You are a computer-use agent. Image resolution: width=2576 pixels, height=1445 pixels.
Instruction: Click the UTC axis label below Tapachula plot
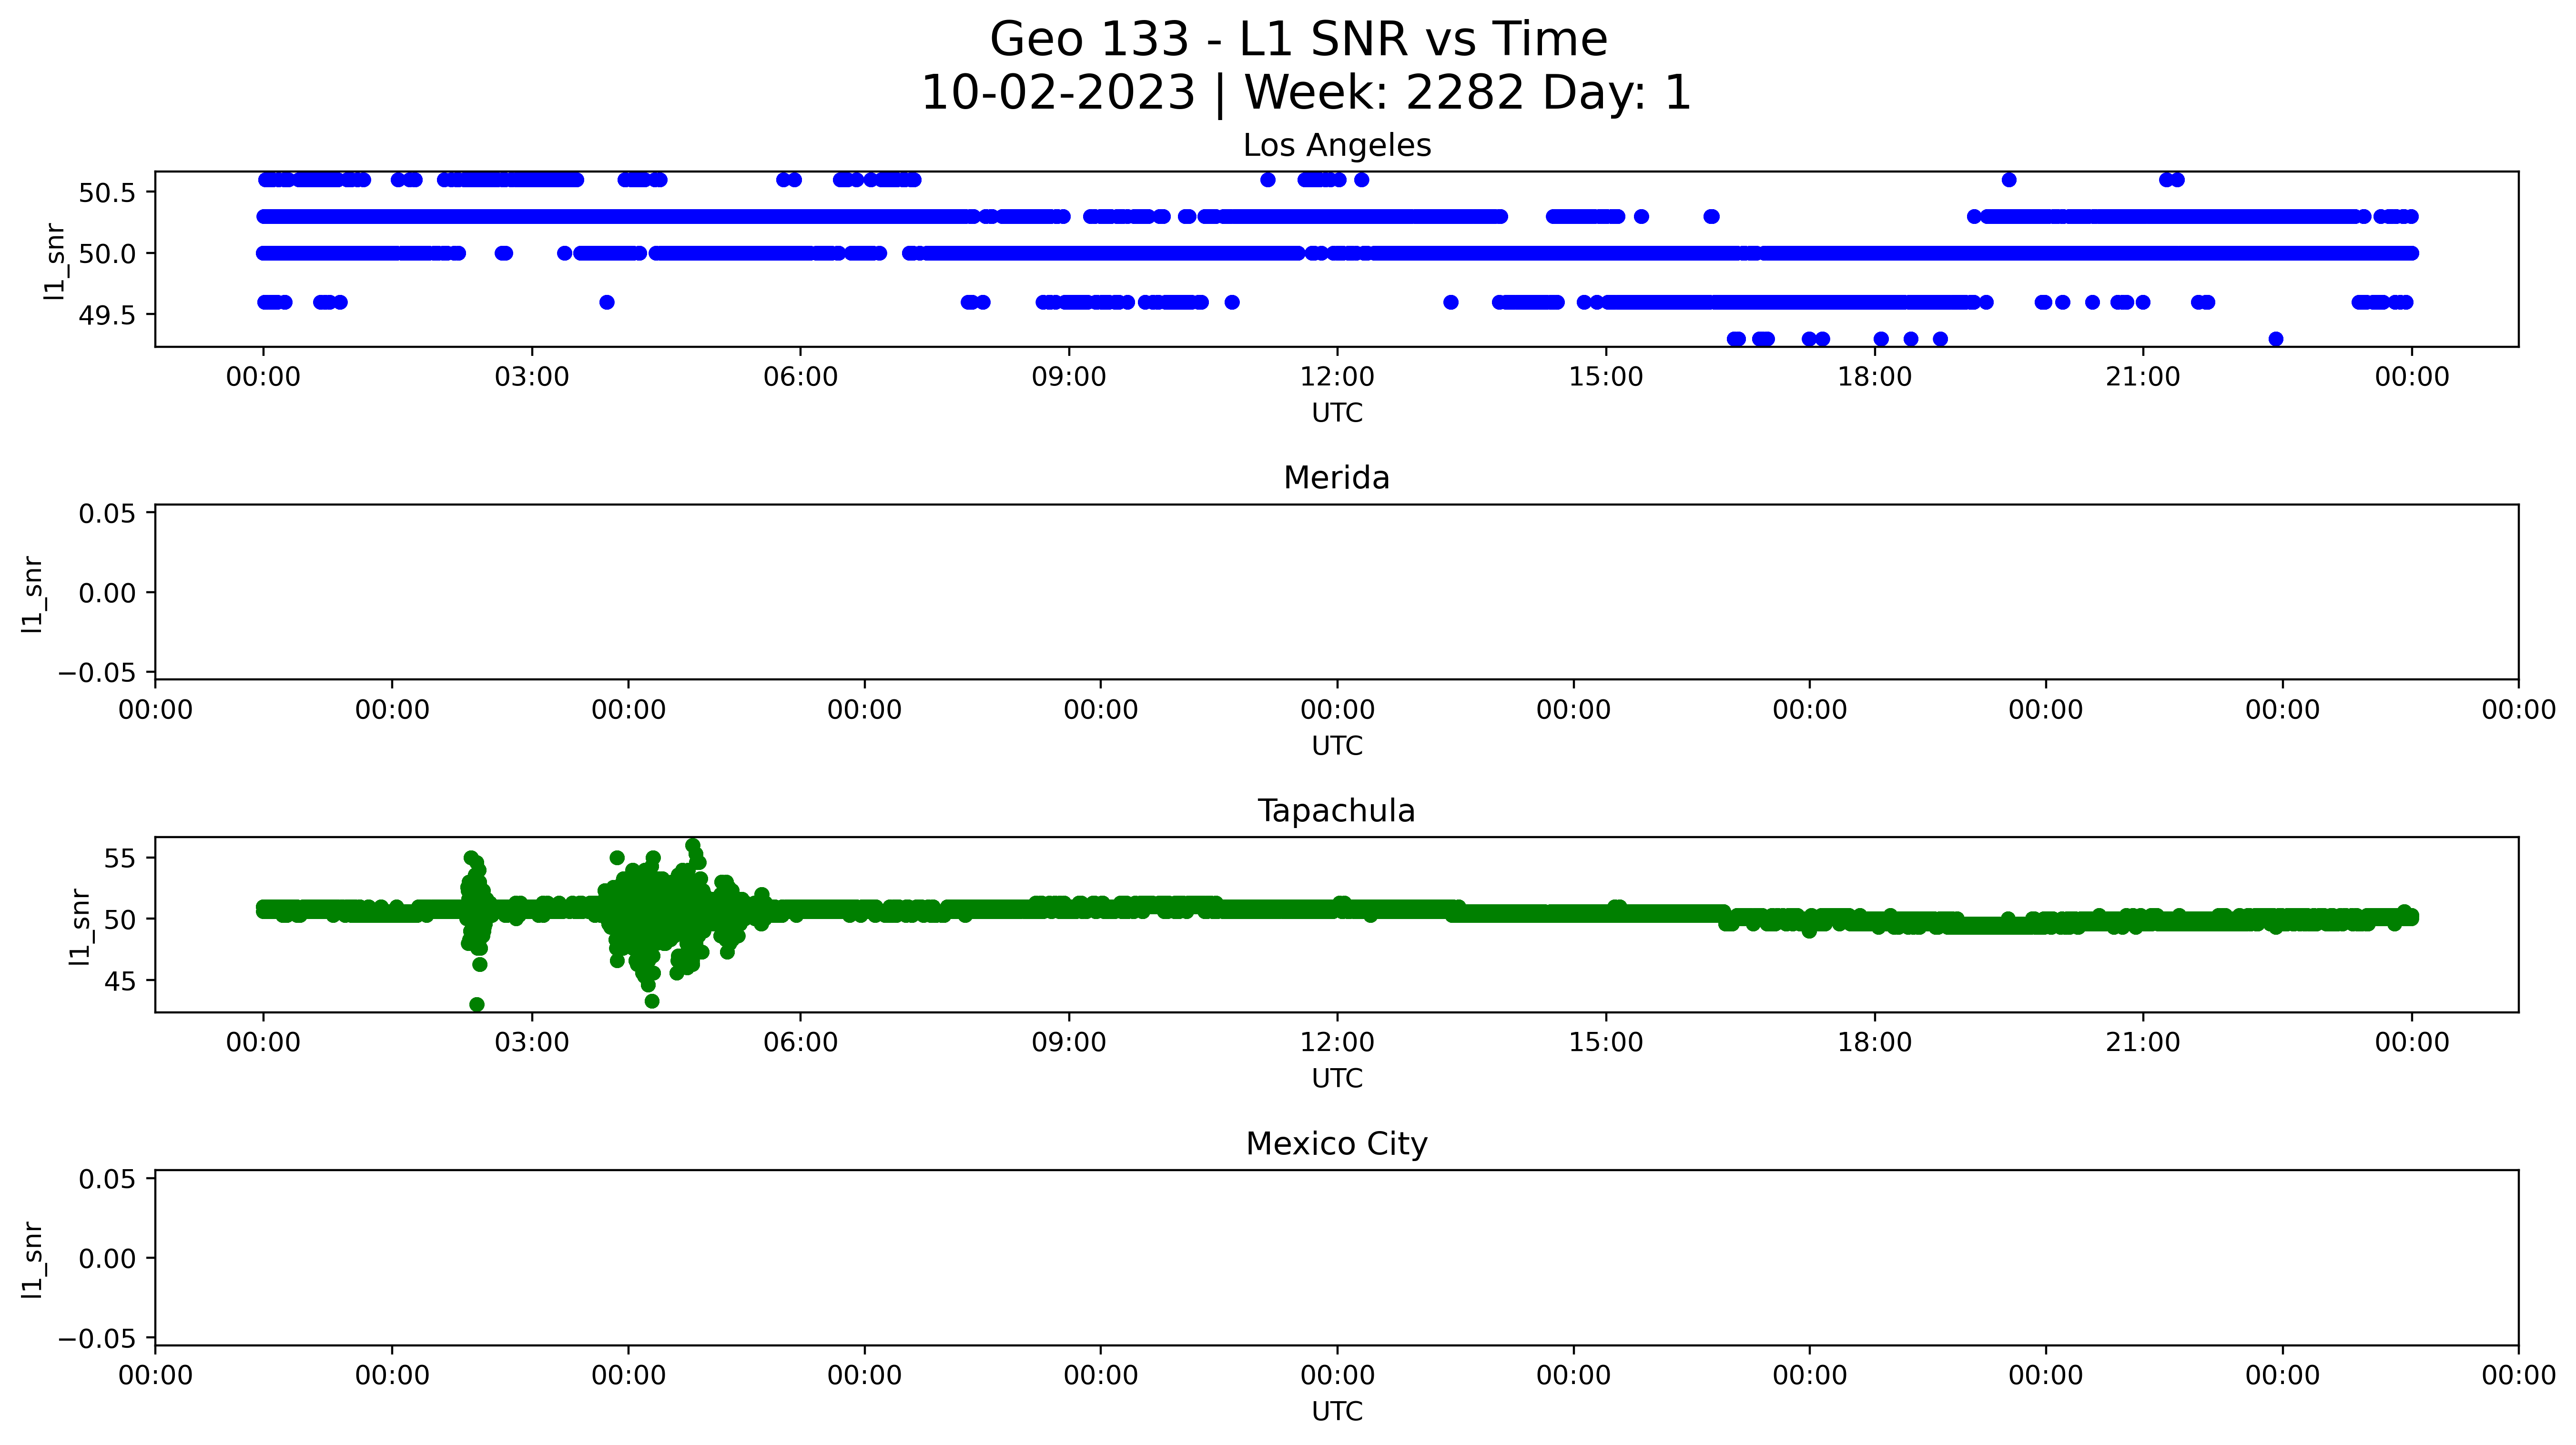[x=1337, y=1079]
